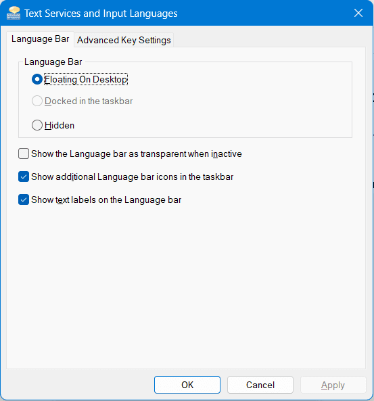Discard changes with the Cancel button

[260, 385]
